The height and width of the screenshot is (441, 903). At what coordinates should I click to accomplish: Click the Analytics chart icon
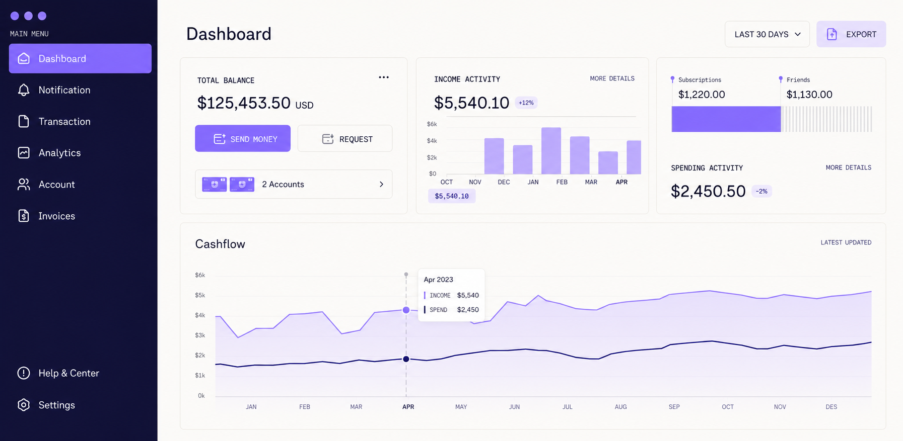pos(24,153)
